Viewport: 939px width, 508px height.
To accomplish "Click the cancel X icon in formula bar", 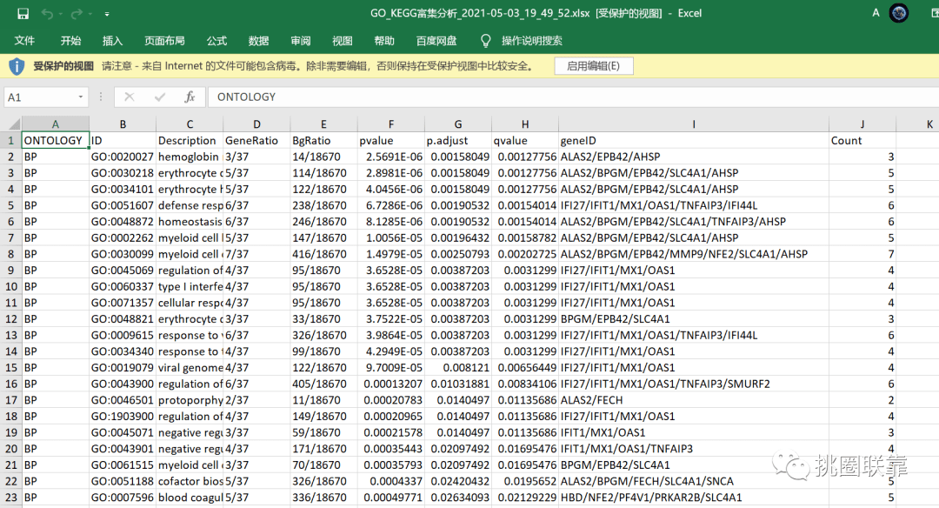I will 129,97.
